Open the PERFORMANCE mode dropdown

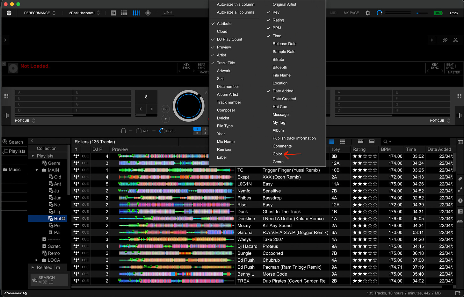coord(40,13)
